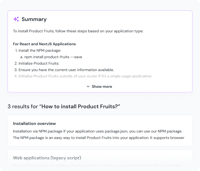Open the Installation overview result title

click(x=34, y=124)
